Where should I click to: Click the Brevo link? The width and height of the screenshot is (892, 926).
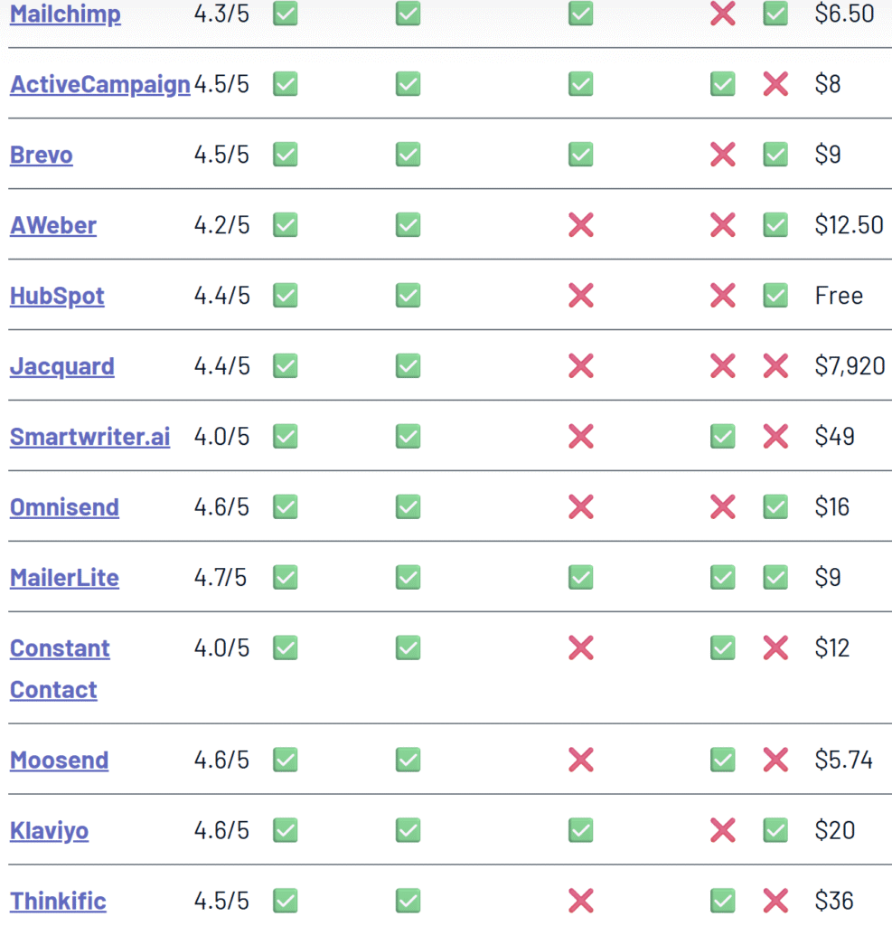click(42, 154)
